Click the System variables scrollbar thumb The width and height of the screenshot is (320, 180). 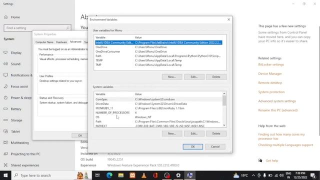(224, 100)
